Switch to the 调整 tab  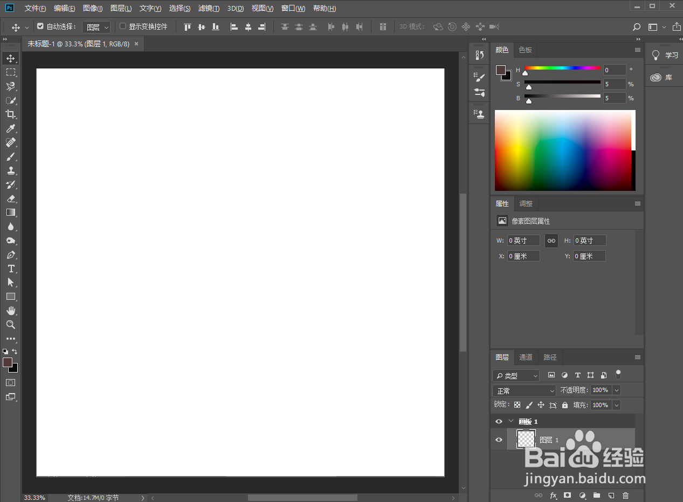pos(526,203)
